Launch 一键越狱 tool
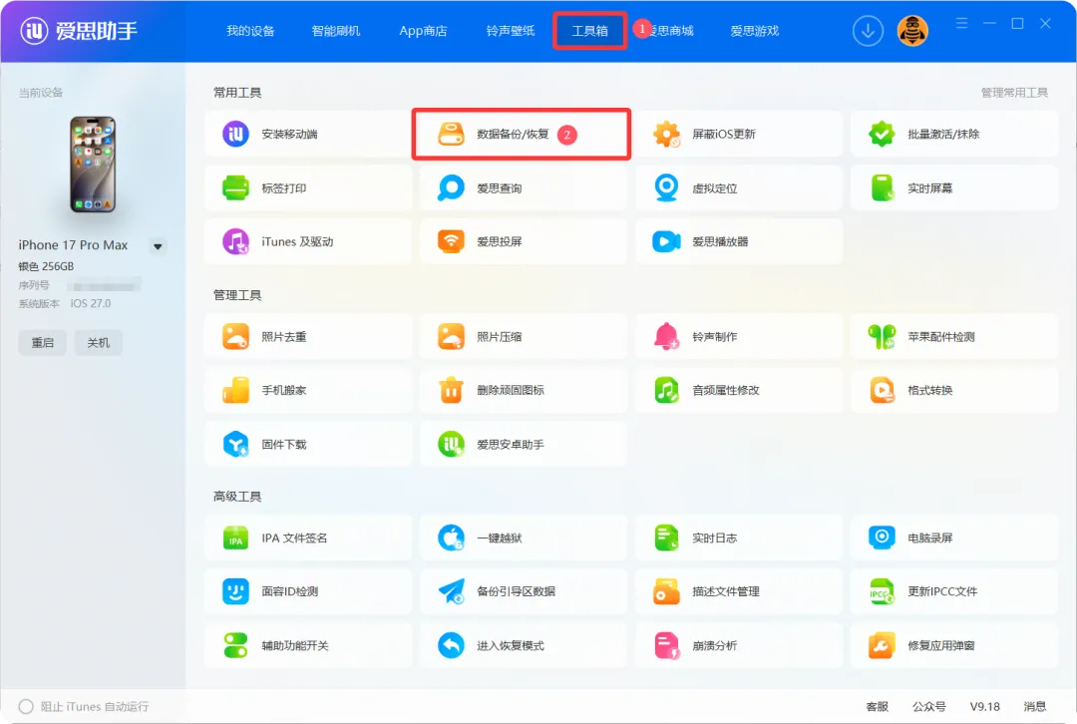Screen dimensions: 1077x724 pyautogui.click(x=523, y=538)
